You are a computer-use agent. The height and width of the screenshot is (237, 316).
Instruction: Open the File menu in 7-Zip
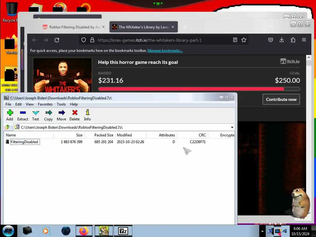(8, 104)
